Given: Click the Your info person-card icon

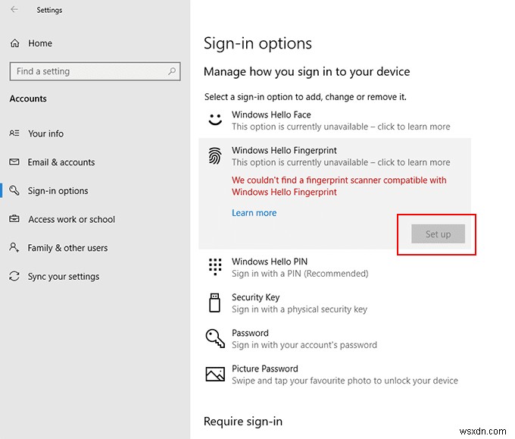Looking at the screenshot, I should [14, 133].
